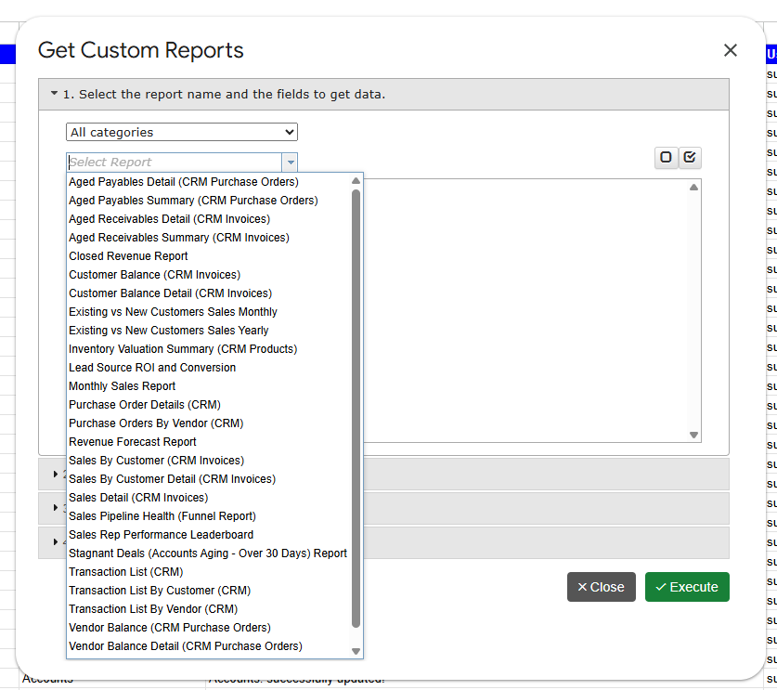Select Aged Receivables Summary (CRM Invoices)
Image resolution: width=777 pixels, height=690 pixels.
click(179, 238)
